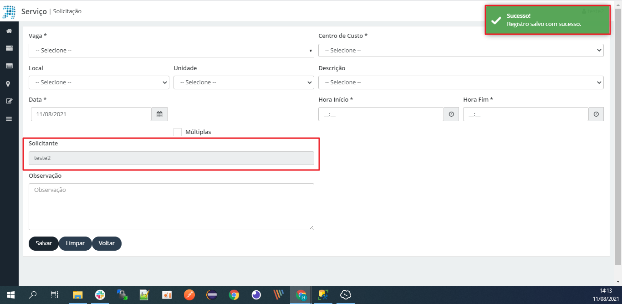The width and height of the screenshot is (622, 304).
Task: Open Postman from the taskbar
Action: click(x=189, y=295)
